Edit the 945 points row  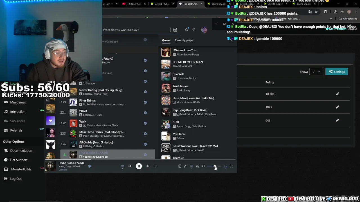point(337,120)
